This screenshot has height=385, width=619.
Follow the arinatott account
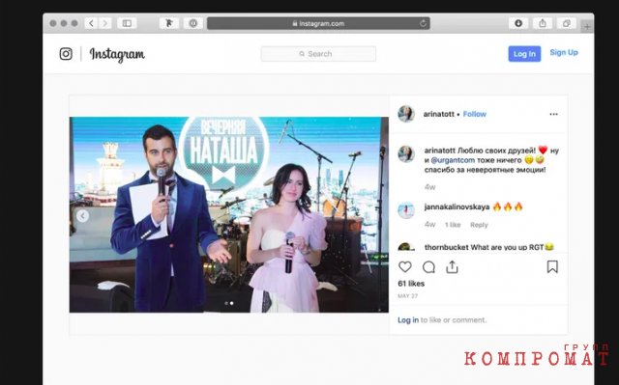(475, 114)
